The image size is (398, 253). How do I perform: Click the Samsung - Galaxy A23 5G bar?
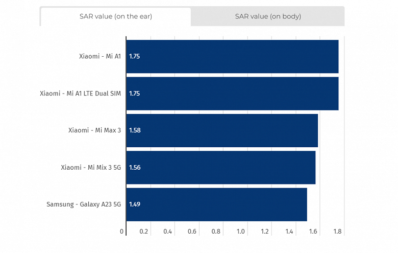216,204
